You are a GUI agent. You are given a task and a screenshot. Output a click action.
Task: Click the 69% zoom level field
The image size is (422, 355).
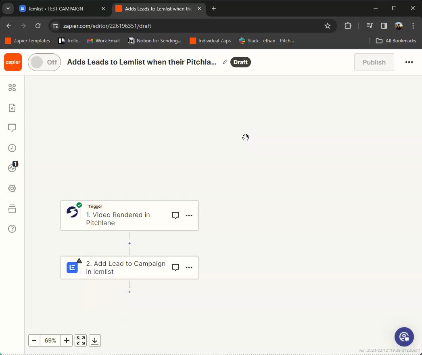(x=50, y=340)
